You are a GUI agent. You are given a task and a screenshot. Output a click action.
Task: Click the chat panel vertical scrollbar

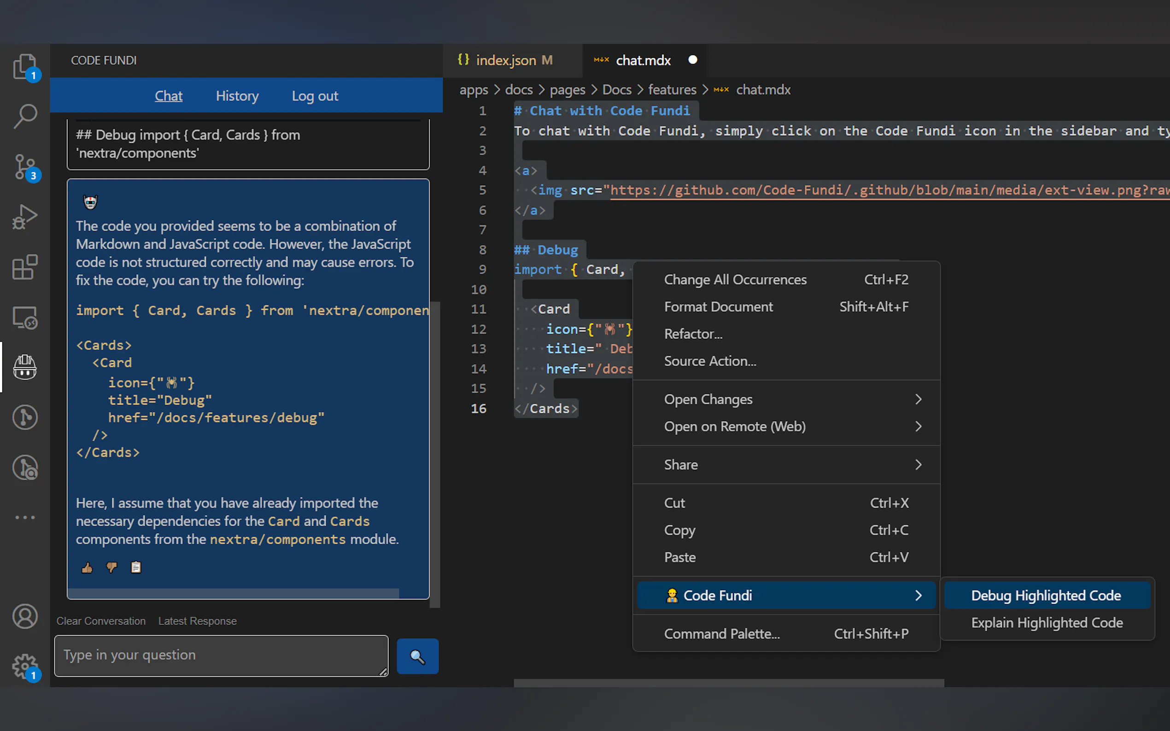pyautogui.click(x=435, y=454)
